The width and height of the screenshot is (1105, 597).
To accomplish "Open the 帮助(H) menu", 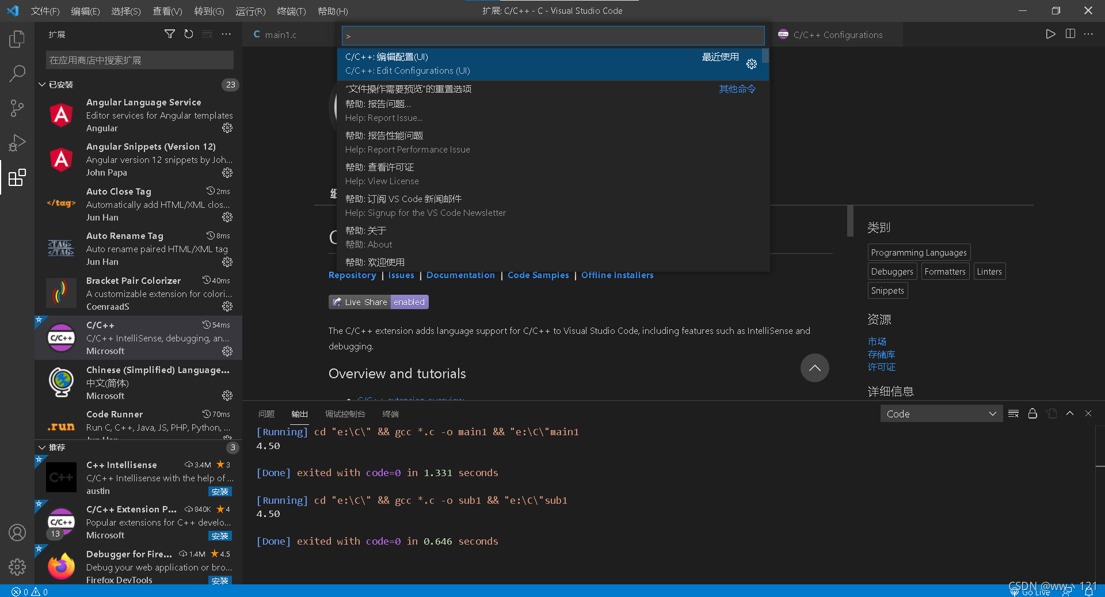I will (x=333, y=11).
